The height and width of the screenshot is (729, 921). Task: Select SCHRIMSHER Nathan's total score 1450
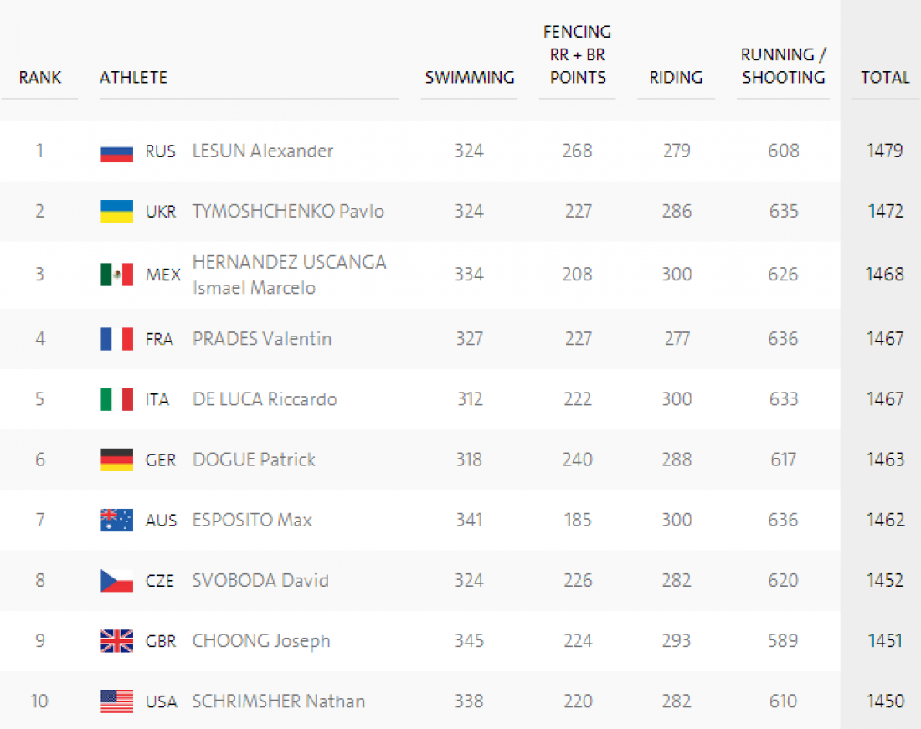click(x=885, y=701)
